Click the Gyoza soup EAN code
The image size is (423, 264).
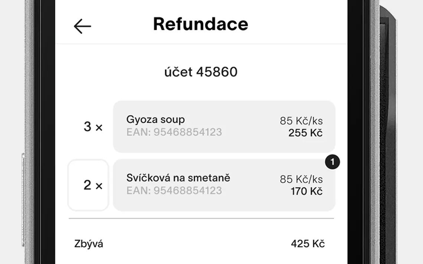[174, 132]
